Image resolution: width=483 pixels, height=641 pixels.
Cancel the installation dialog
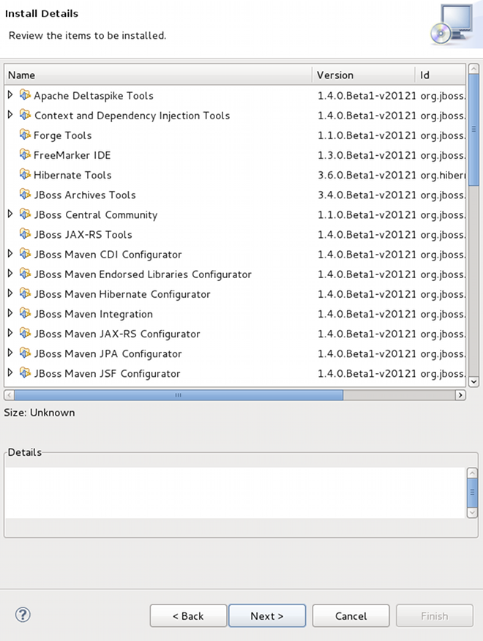point(351,615)
